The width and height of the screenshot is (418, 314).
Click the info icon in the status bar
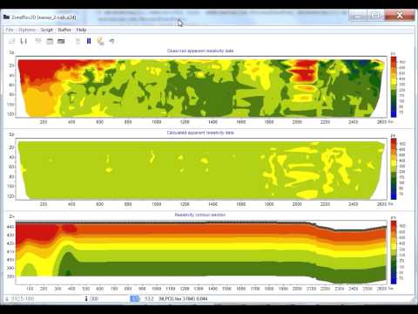pos(86,298)
